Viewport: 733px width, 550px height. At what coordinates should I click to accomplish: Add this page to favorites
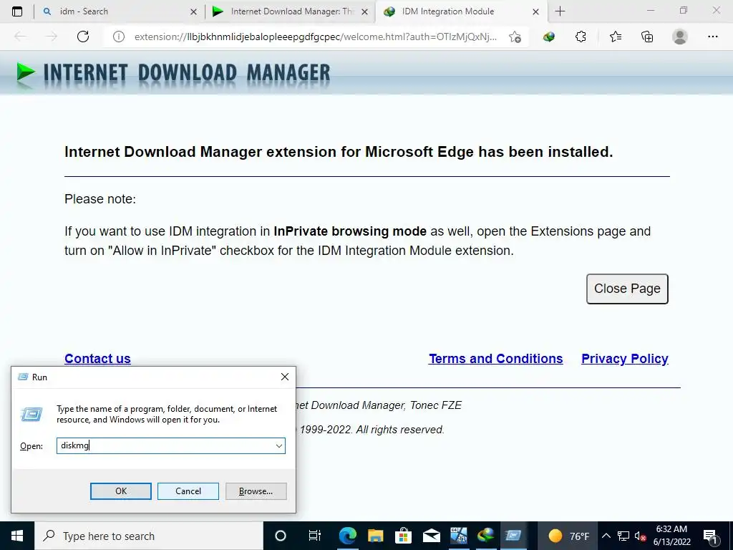click(515, 37)
